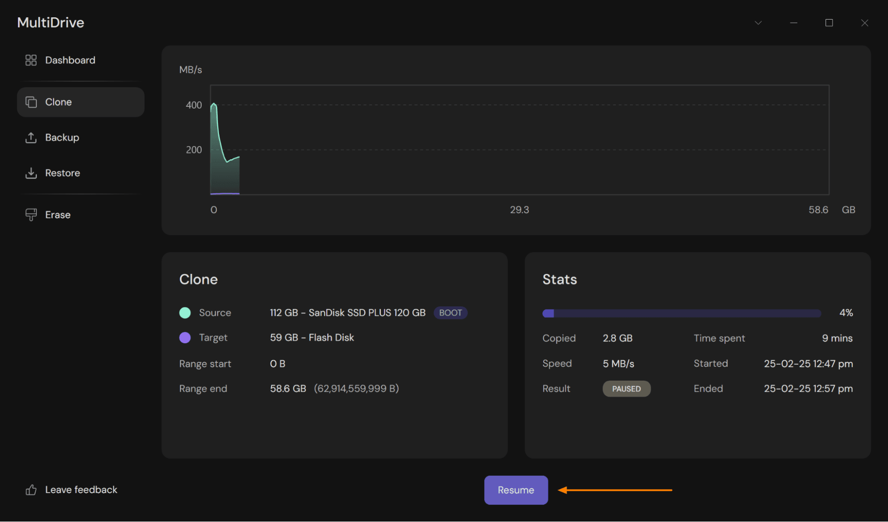This screenshot has width=888, height=522.
Task: Click the byte count '(62,914,559,999 B)'
Action: [x=356, y=389]
